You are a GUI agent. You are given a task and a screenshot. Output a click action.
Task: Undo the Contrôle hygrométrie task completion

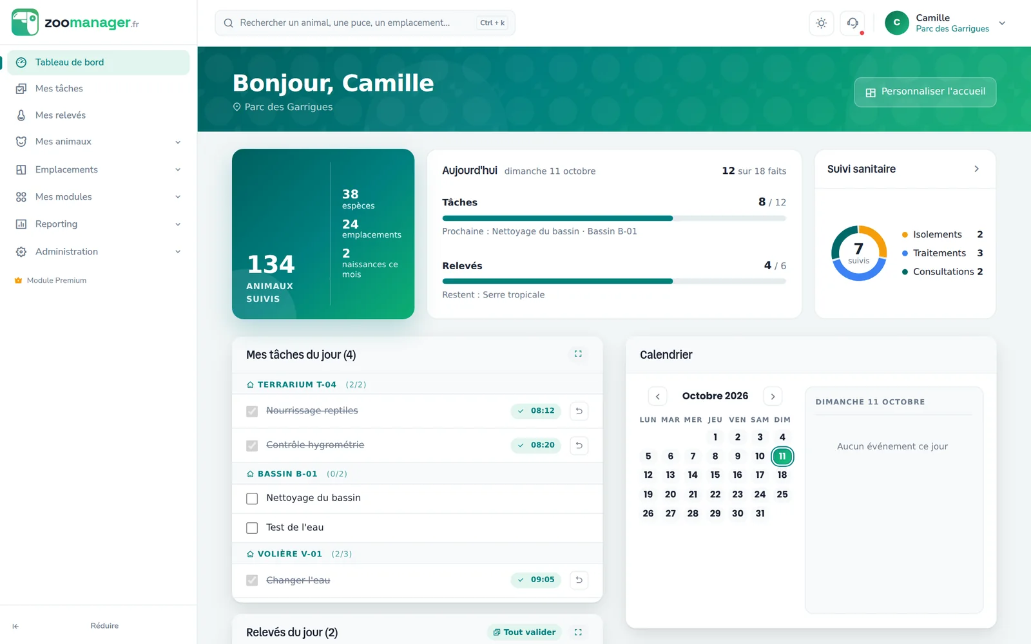pyautogui.click(x=579, y=445)
